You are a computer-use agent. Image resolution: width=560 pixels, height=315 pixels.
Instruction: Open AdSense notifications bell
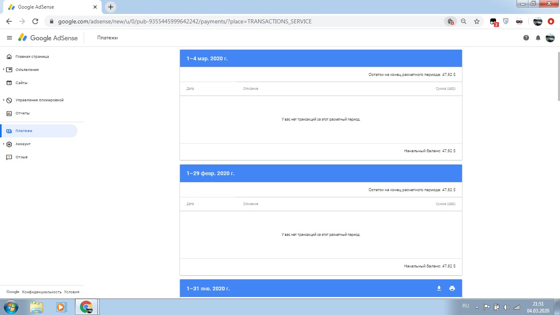pos(538,38)
